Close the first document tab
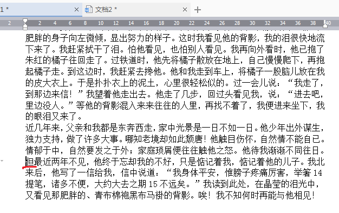The height and width of the screenshot is (213, 339). click(76, 10)
